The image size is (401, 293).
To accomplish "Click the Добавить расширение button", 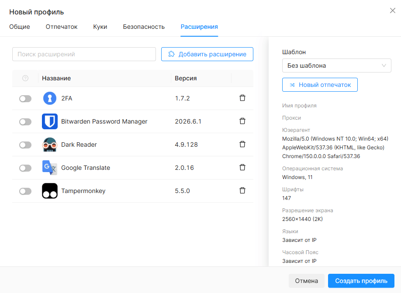I will [207, 54].
